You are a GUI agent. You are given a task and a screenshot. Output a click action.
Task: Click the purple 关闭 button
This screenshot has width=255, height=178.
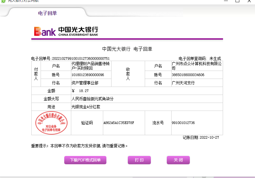tap(178, 160)
